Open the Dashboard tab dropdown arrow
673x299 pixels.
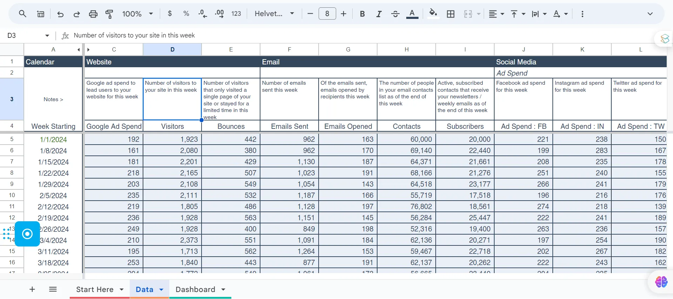click(x=223, y=290)
